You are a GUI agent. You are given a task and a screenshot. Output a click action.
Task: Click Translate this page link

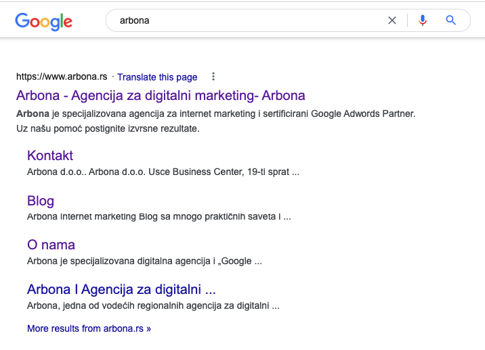tap(157, 77)
